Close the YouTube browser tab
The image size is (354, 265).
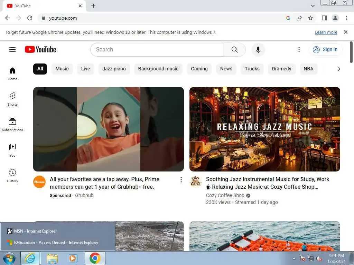click(x=80, y=6)
